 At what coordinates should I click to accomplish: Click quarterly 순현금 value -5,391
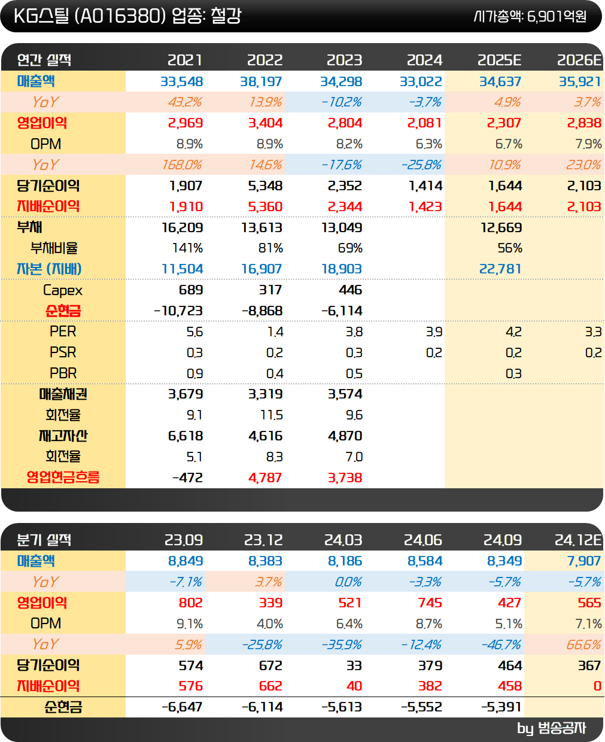click(501, 707)
